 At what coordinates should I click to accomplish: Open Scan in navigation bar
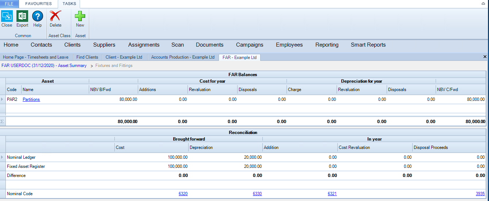[178, 45]
